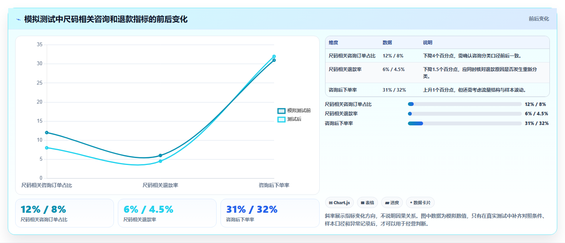
Task: Click table value 31% / 32%
Action: [394, 90]
